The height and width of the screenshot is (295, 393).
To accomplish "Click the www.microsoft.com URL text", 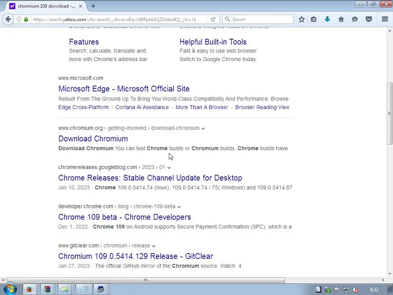I will coord(81,78).
